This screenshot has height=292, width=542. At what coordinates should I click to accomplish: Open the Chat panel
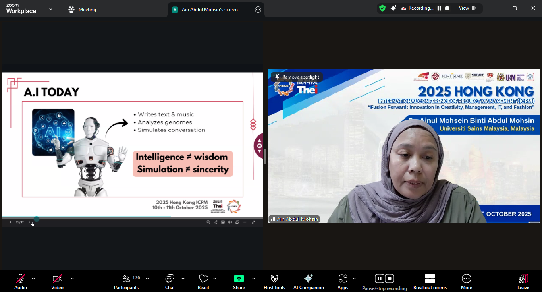click(x=170, y=282)
